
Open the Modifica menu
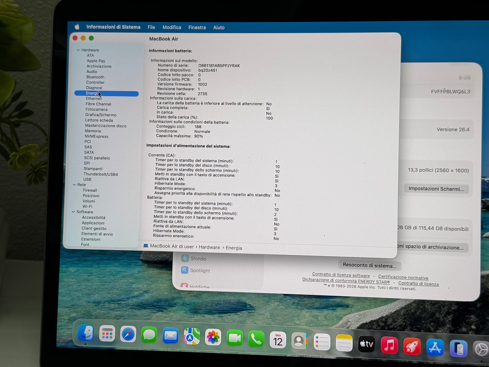point(172,27)
